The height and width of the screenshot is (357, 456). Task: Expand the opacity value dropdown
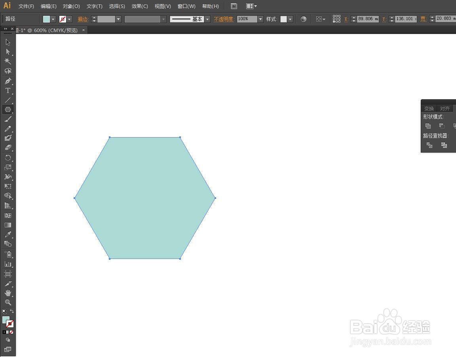(x=260, y=19)
